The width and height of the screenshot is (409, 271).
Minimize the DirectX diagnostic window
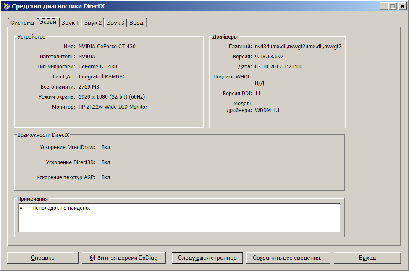pyautogui.click(x=383, y=6)
